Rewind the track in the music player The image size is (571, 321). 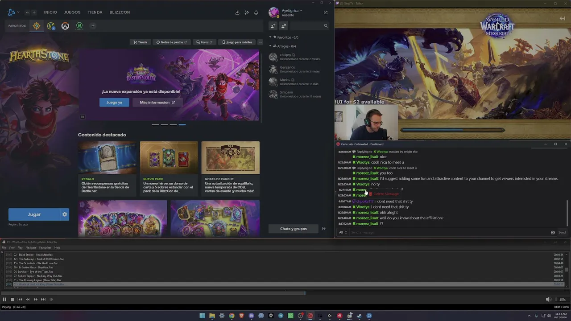(28, 300)
